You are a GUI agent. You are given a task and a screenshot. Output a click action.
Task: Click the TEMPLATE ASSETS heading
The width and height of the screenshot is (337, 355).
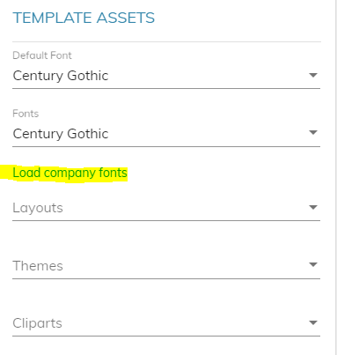84,18
